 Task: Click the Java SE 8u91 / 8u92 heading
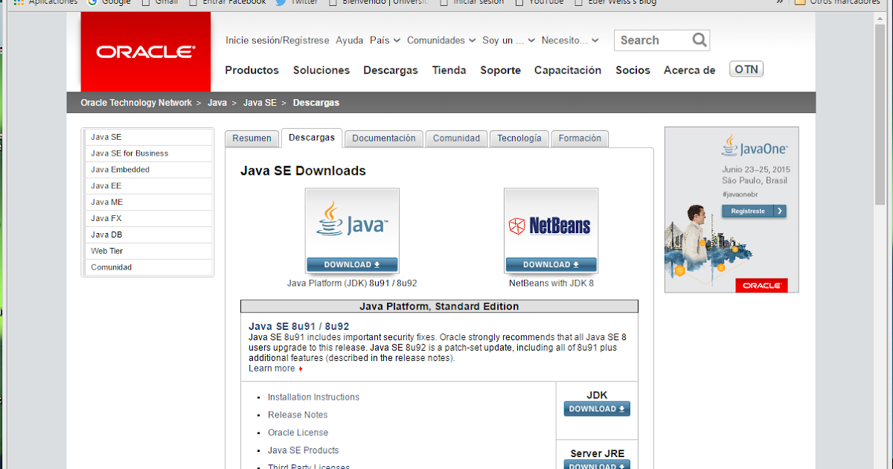(x=298, y=326)
